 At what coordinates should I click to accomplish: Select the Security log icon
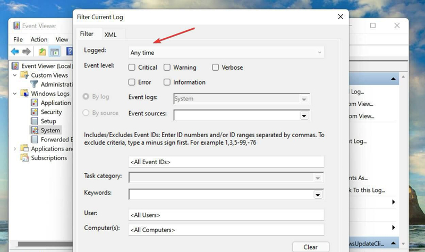click(x=35, y=112)
